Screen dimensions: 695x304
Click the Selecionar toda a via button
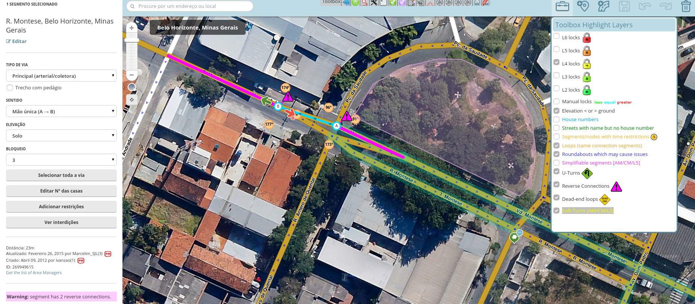tap(61, 175)
